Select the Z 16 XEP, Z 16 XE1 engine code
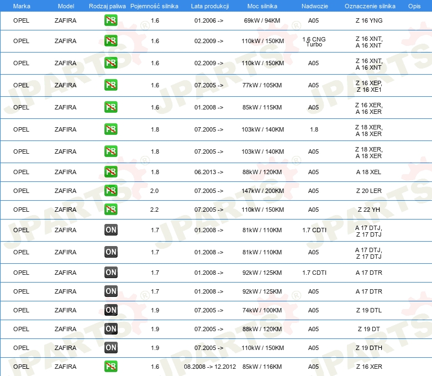 coord(369,86)
